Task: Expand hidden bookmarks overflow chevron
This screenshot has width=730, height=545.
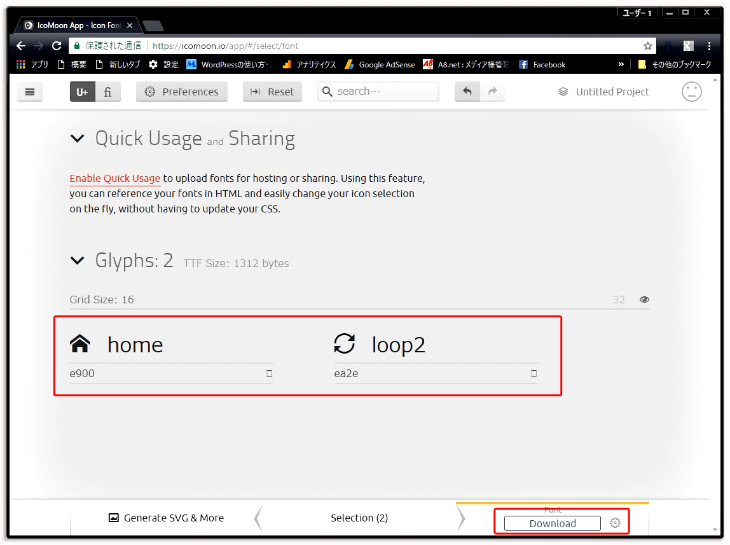Action: point(621,64)
